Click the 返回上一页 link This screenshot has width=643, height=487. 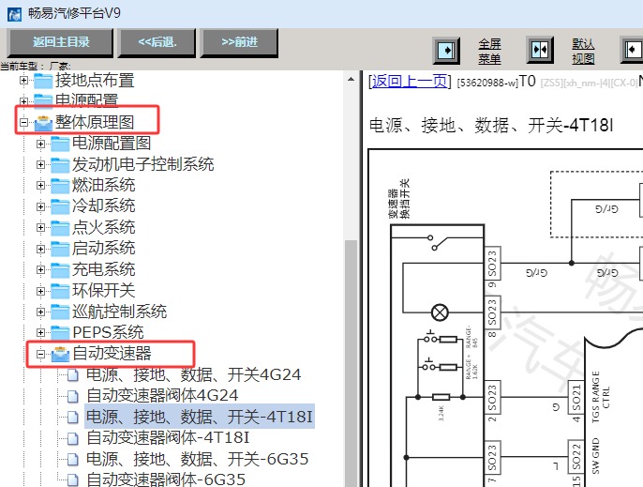pyautogui.click(x=410, y=82)
